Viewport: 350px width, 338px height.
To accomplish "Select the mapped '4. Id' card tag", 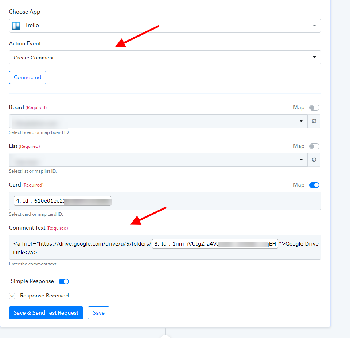I will click(62, 201).
